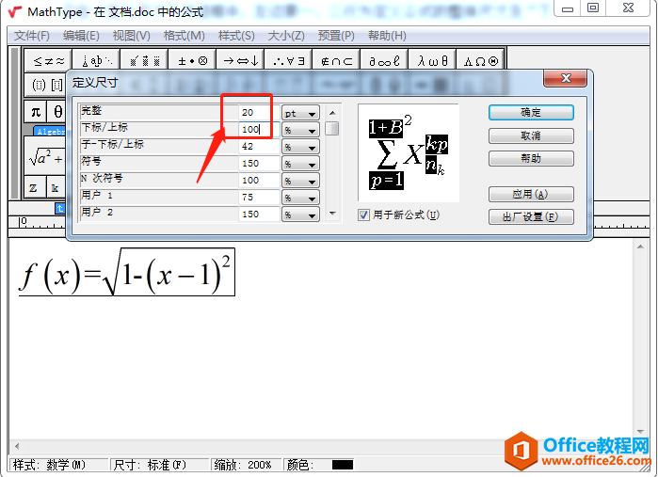
Task: Open the 样式(S) menu
Action: [x=236, y=36]
